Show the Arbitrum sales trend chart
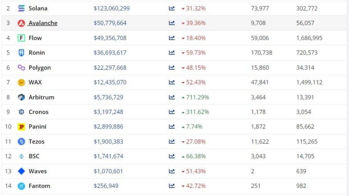349x196 pixels. coord(172,97)
